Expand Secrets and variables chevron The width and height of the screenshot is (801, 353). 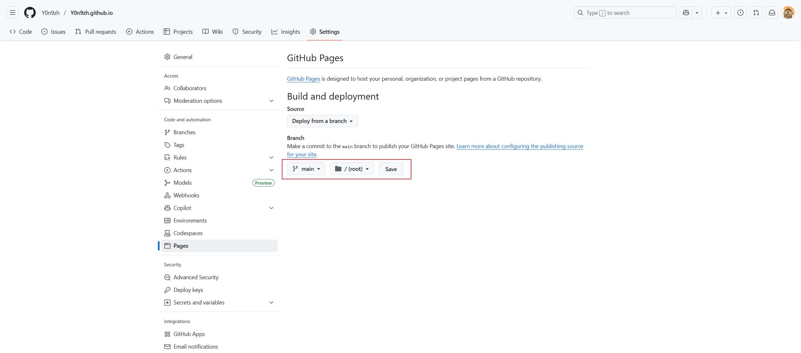(271, 303)
